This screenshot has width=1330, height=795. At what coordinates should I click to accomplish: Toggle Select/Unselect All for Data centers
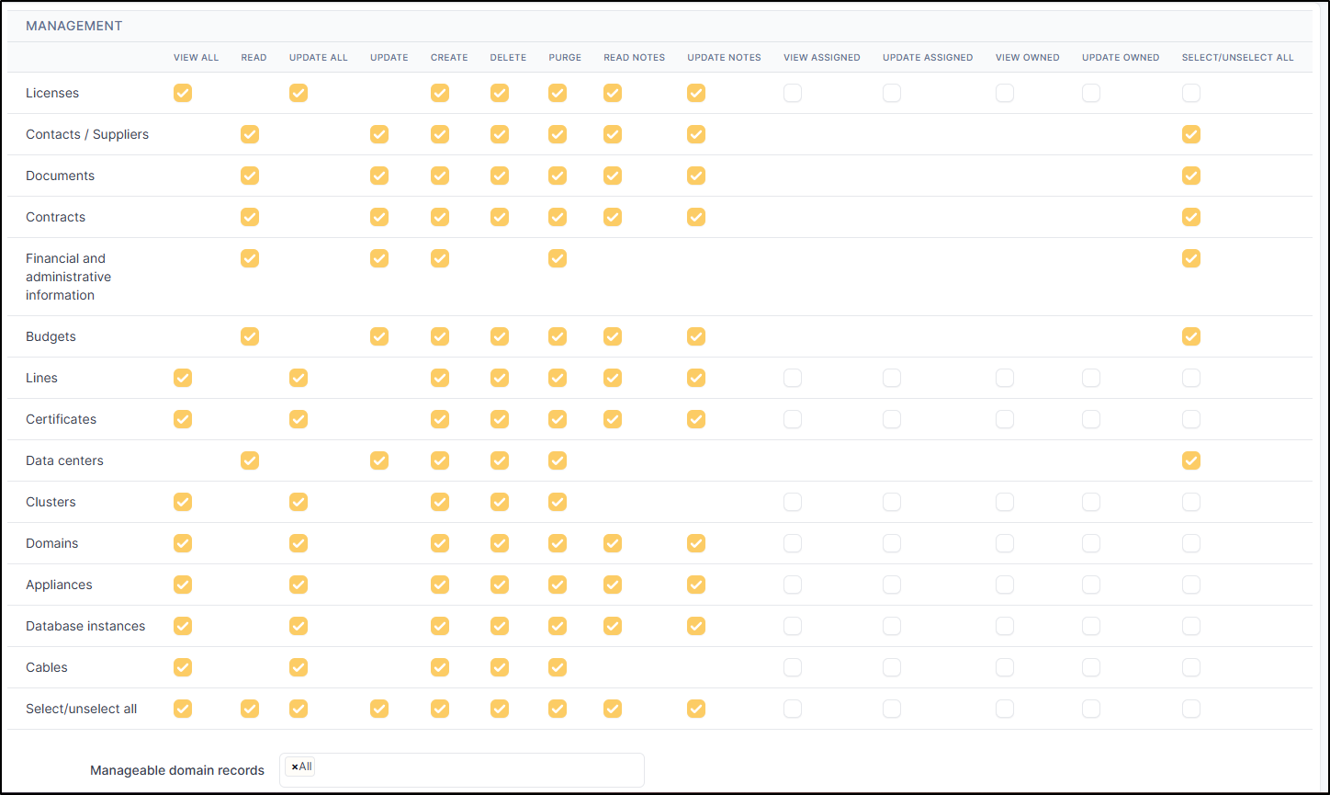pos(1191,460)
